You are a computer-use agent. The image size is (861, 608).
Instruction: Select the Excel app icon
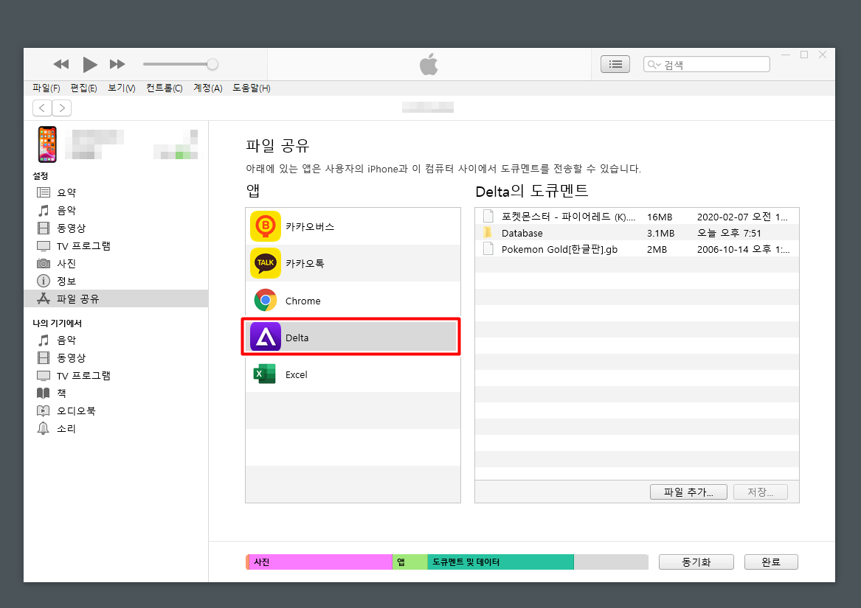click(265, 374)
